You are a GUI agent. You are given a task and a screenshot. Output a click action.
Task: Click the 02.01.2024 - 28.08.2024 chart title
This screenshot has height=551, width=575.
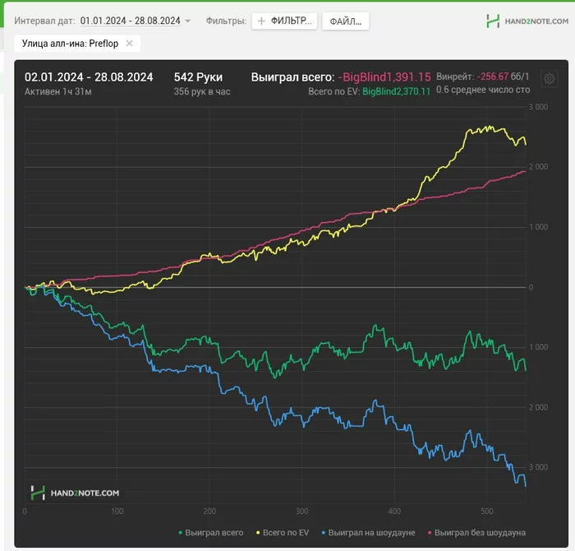(89, 77)
